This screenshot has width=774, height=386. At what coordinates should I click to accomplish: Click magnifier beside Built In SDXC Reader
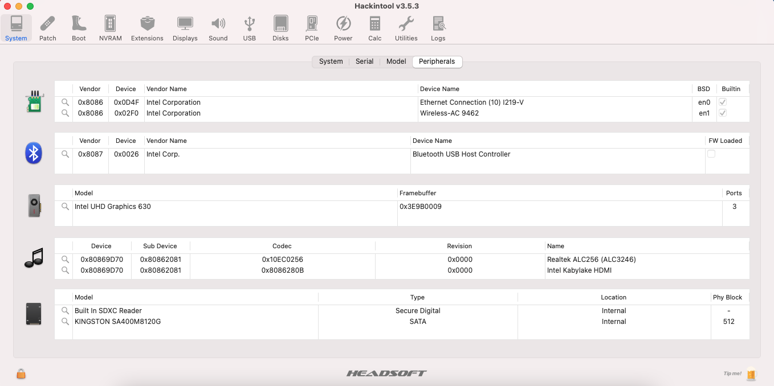[65, 311]
